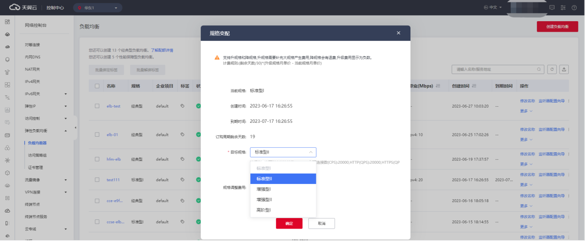This screenshot has width=585, height=242.
Task: Check the hfm-elb row checkbox
Action: click(x=97, y=159)
